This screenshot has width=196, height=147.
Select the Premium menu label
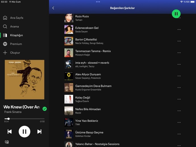(16, 44)
